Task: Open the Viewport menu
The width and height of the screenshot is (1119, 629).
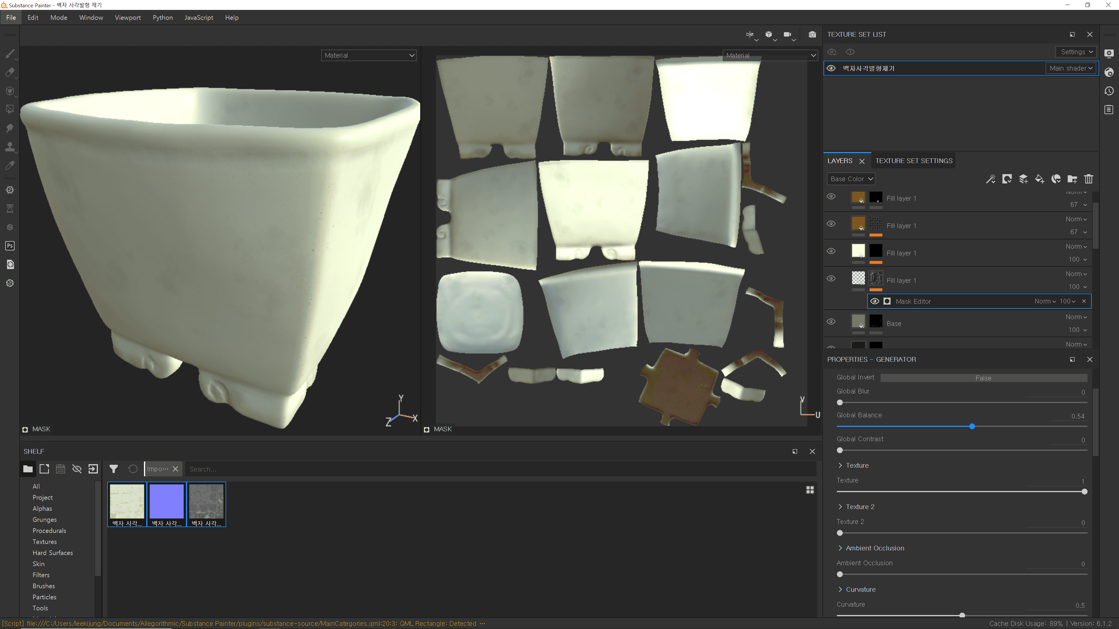Action: coord(128,17)
